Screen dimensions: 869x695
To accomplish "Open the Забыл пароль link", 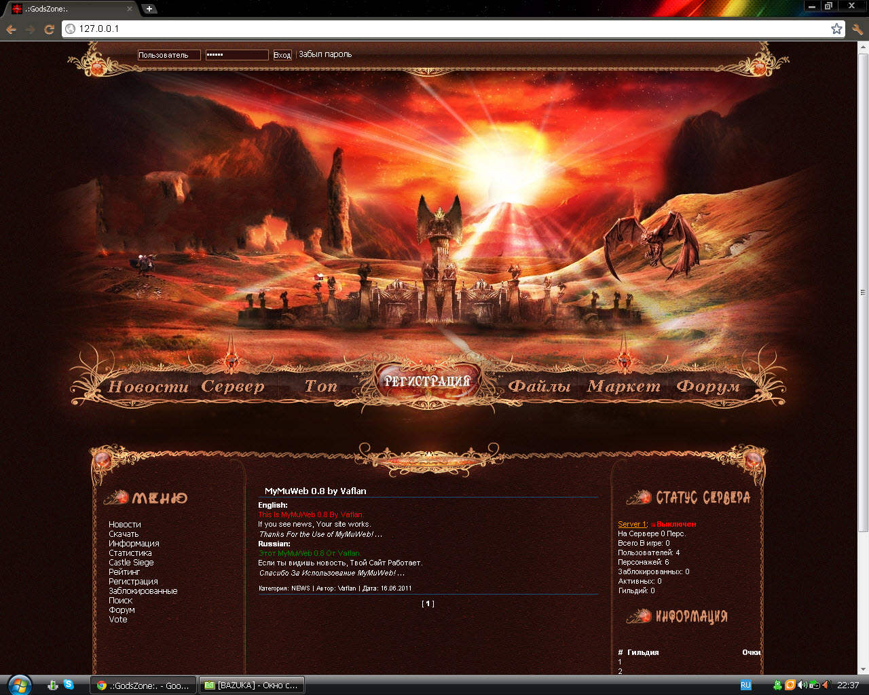I will click(x=325, y=54).
